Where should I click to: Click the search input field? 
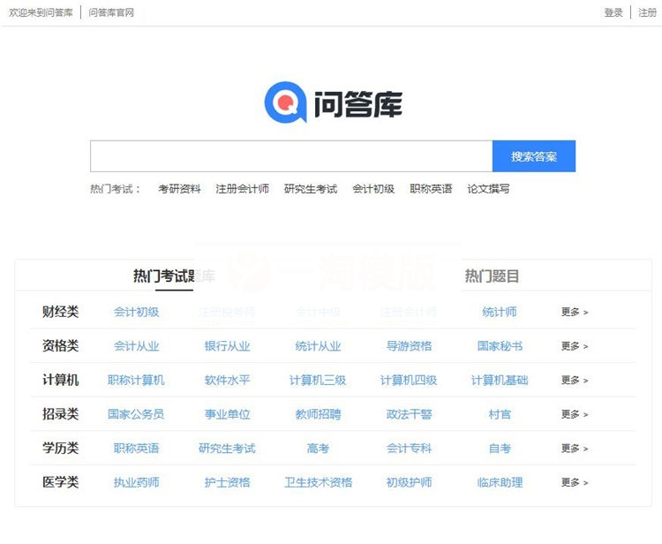point(290,156)
